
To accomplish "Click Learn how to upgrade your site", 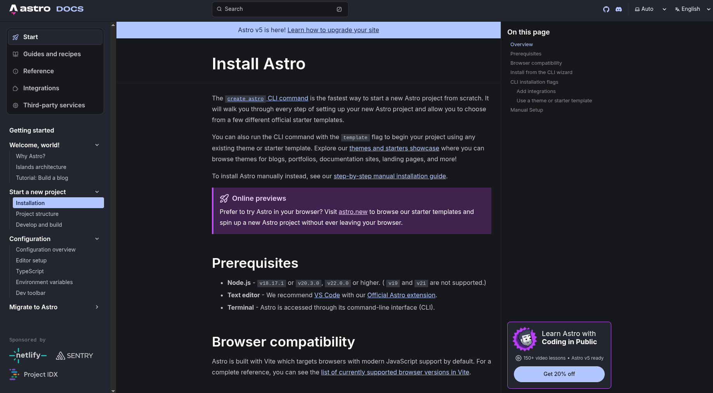I will point(333,30).
